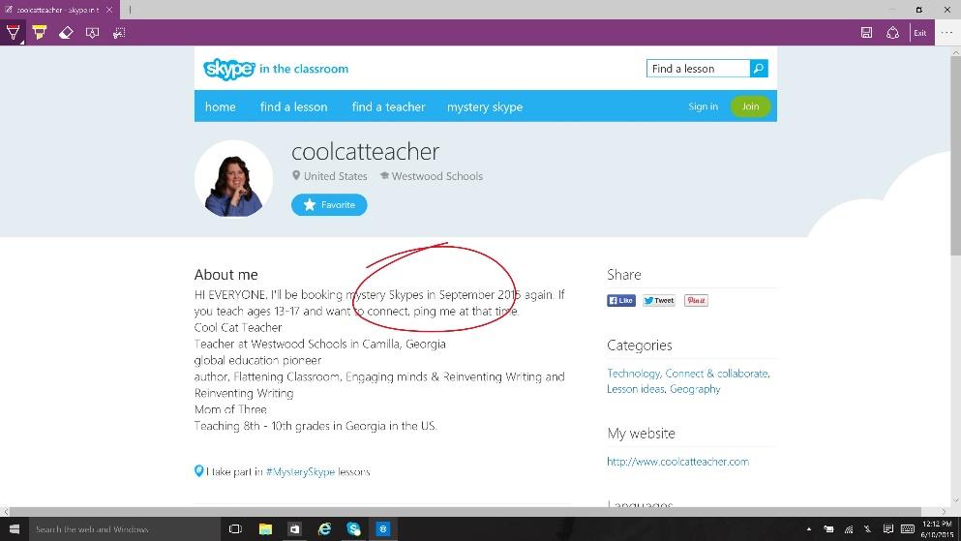
Task: Open the network status tray icon
Action: click(848, 529)
